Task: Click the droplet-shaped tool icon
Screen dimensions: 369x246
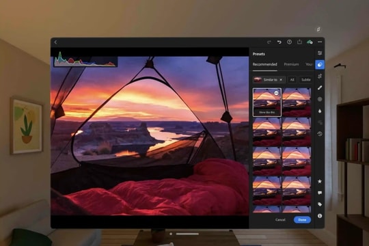Action: 320,111
